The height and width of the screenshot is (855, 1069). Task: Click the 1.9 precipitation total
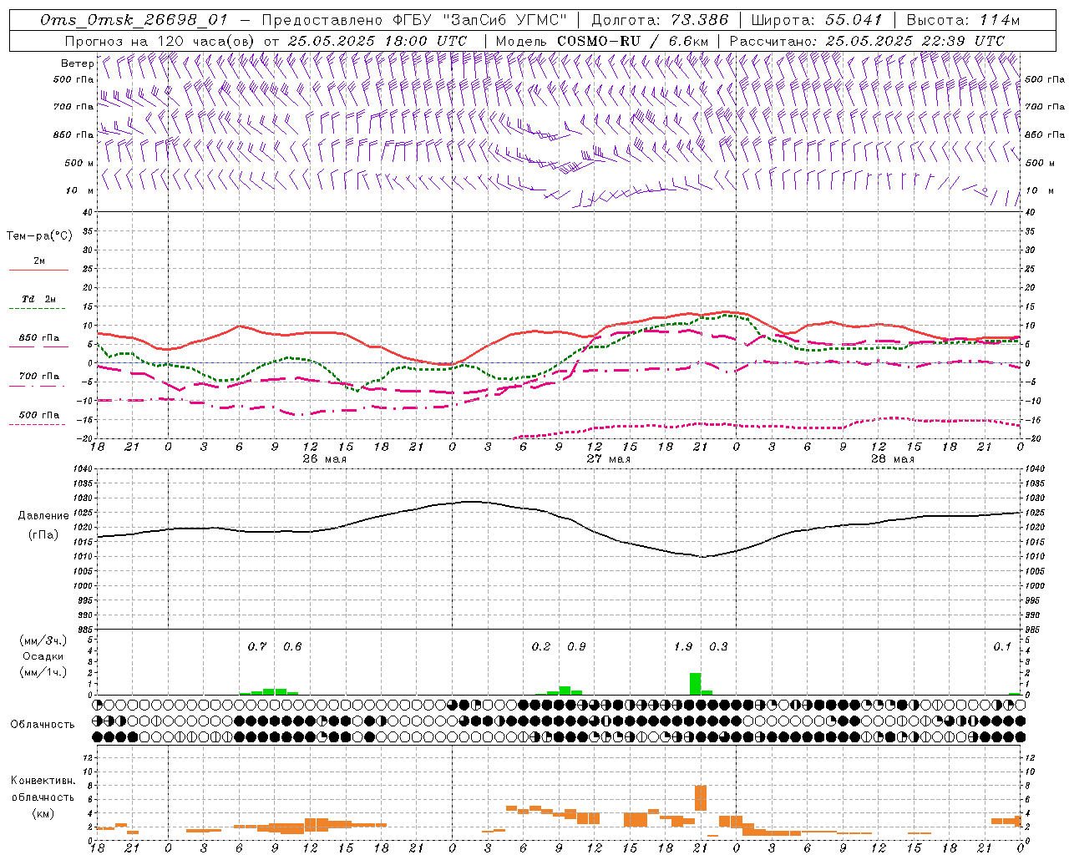pos(683,646)
